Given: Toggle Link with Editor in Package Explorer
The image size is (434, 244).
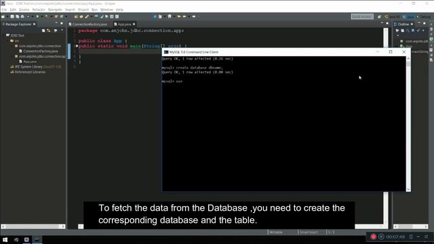Looking at the screenshot, I should point(49,30).
